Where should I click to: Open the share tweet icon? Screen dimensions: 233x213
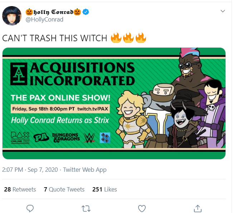[x=198, y=208]
